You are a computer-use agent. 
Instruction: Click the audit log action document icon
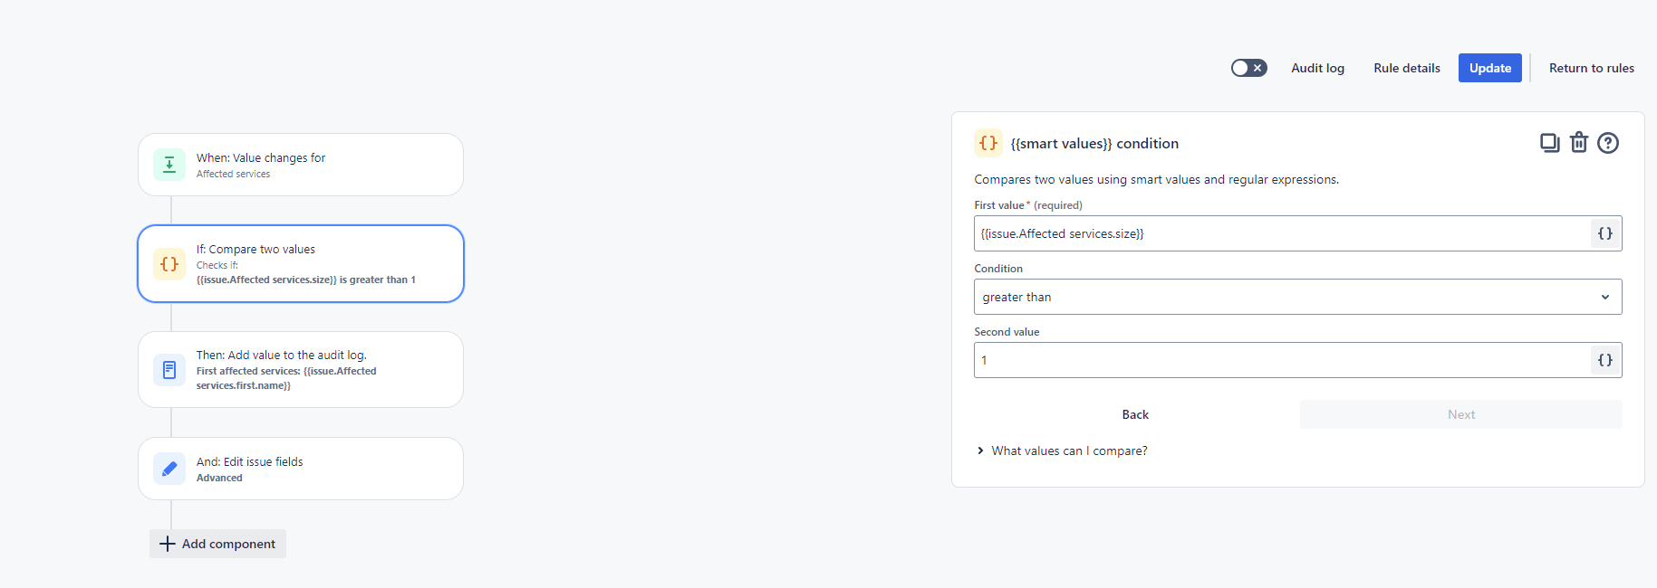pos(169,370)
